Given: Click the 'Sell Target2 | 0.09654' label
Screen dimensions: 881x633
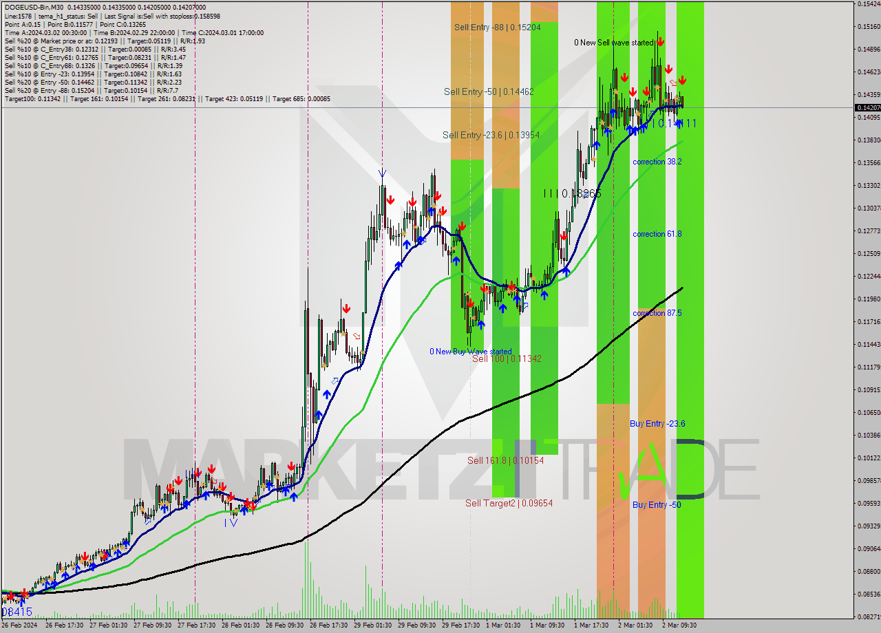Looking at the screenshot, I should click(x=509, y=503).
